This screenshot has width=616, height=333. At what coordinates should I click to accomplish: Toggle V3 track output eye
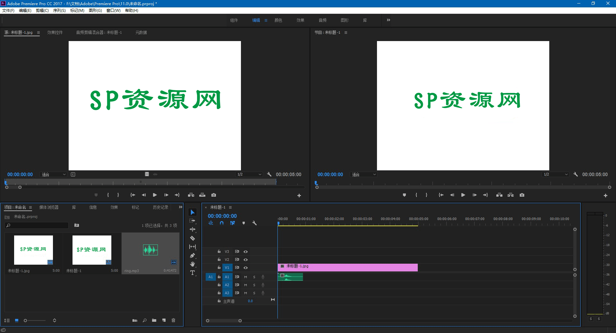point(245,252)
